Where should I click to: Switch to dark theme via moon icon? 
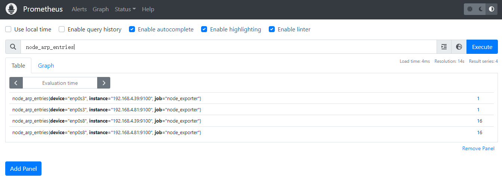tap(481, 9)
